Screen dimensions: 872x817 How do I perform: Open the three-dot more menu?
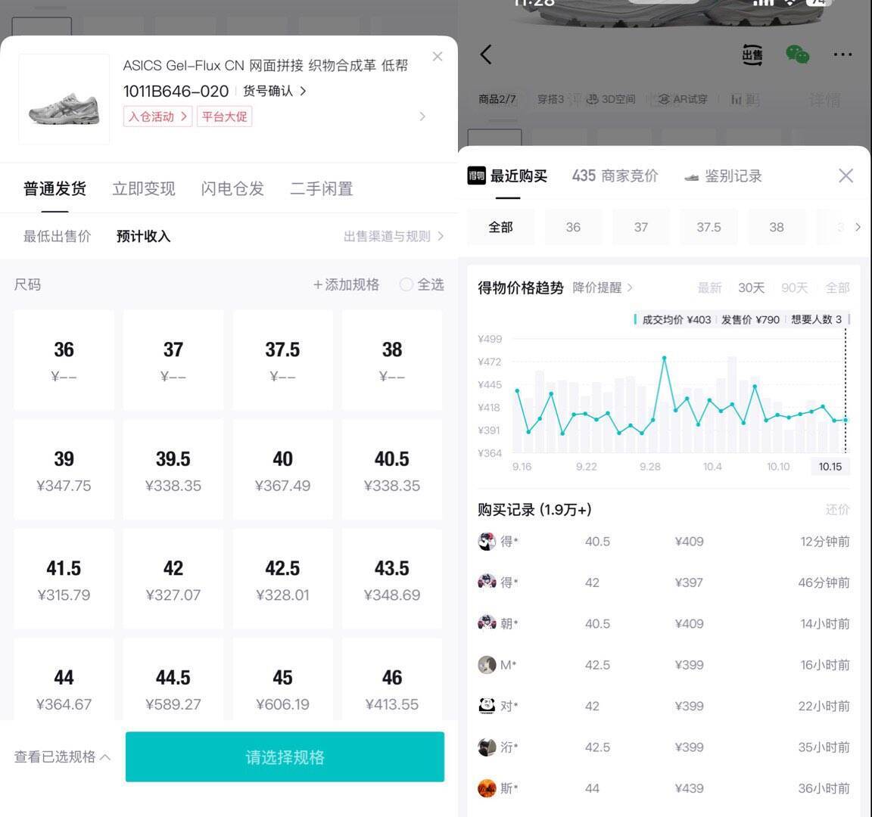pos(842,54)
